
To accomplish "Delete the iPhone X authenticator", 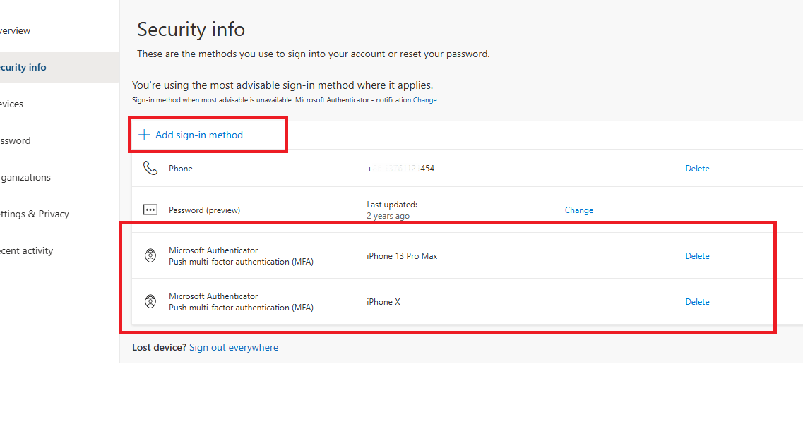I will pyautogui.click(x=697, y=302).
